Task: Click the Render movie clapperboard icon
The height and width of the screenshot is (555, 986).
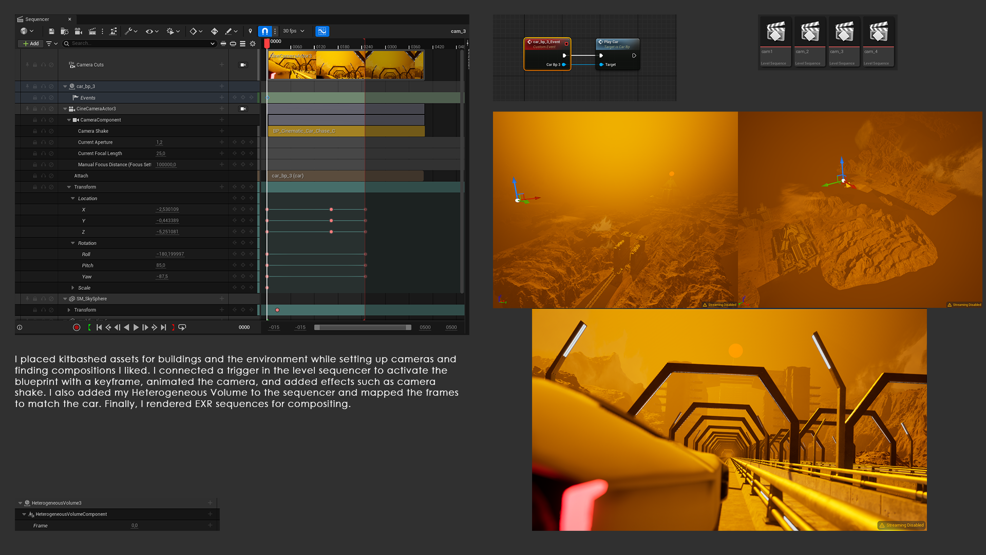Action: (92, 31)
